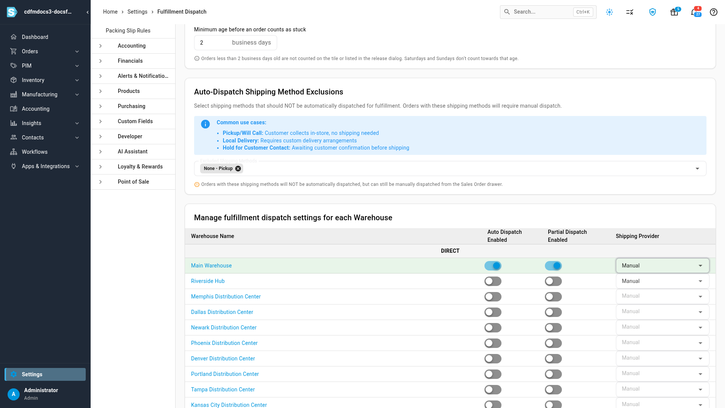The height and width of the screenshot is (408, 725).
Task: Click the Dashboard home icon
Action: pos(14,37)
